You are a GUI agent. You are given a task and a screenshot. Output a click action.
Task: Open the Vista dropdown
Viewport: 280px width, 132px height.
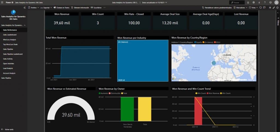pyautogui.click(x=253, y=8)
